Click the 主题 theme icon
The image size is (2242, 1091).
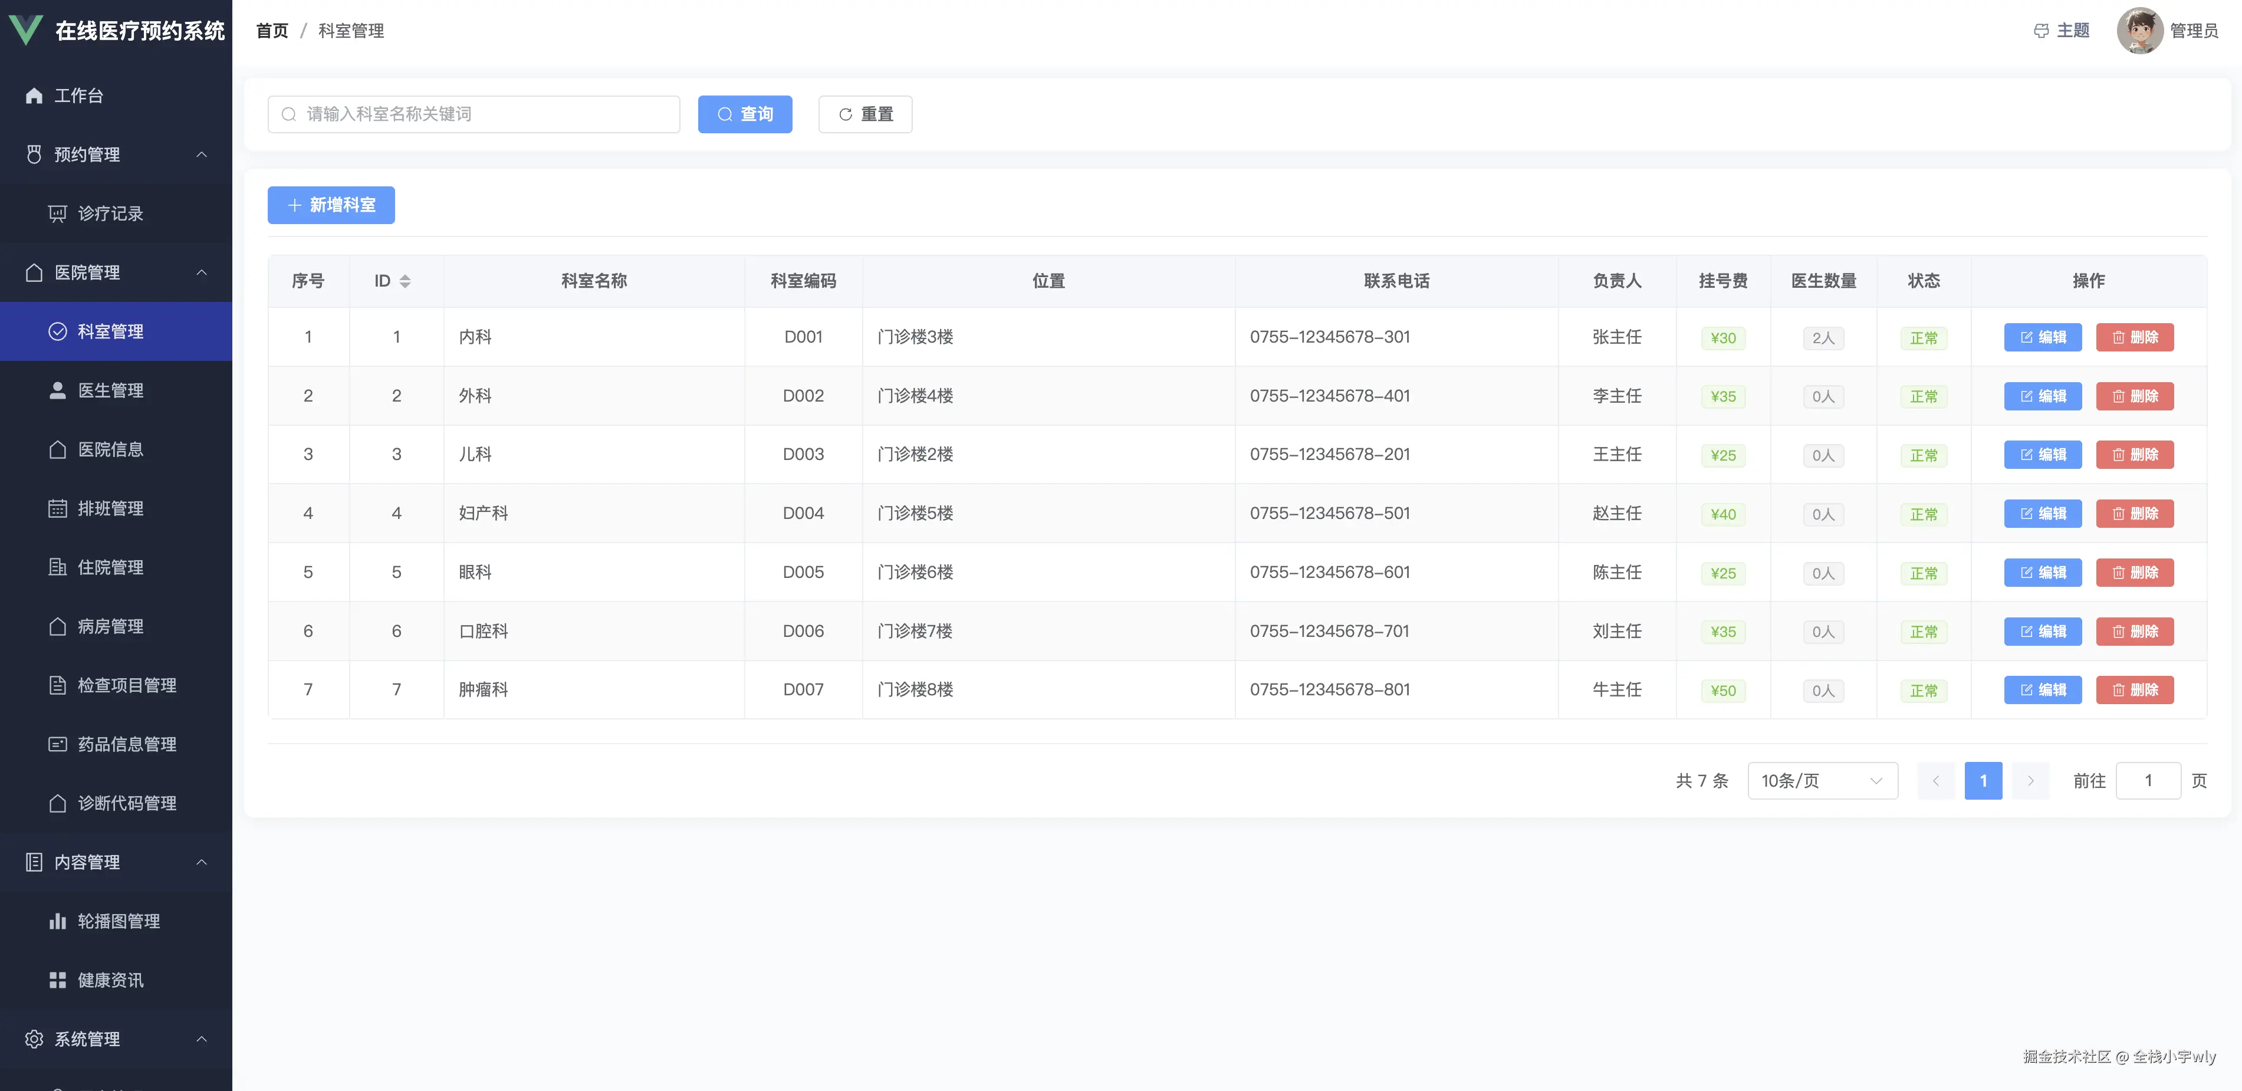click(x=2041, y=31)
